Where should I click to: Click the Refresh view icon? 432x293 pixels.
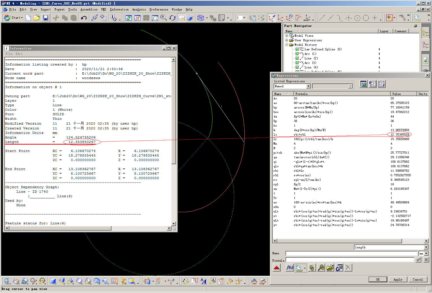(128, 18)
